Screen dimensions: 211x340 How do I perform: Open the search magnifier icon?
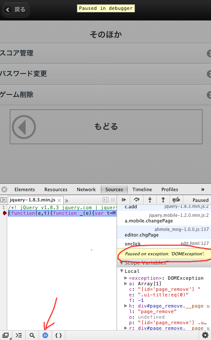pos(32,335)
